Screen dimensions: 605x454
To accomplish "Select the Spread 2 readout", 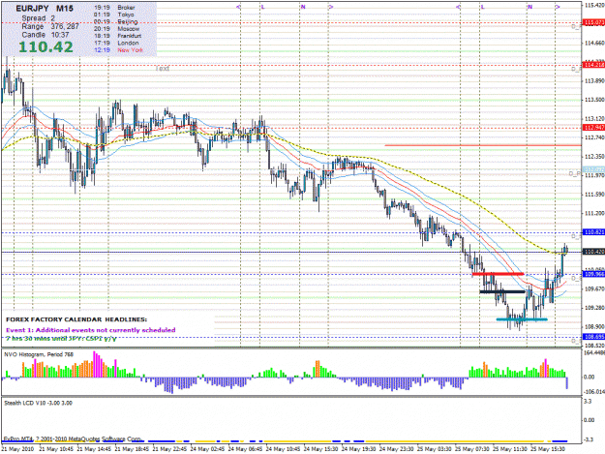I will tap(38, 18).
